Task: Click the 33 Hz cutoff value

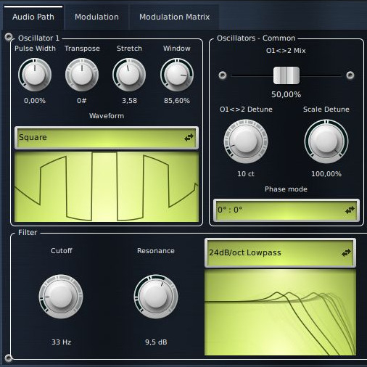Action: (x=62, y=342)
